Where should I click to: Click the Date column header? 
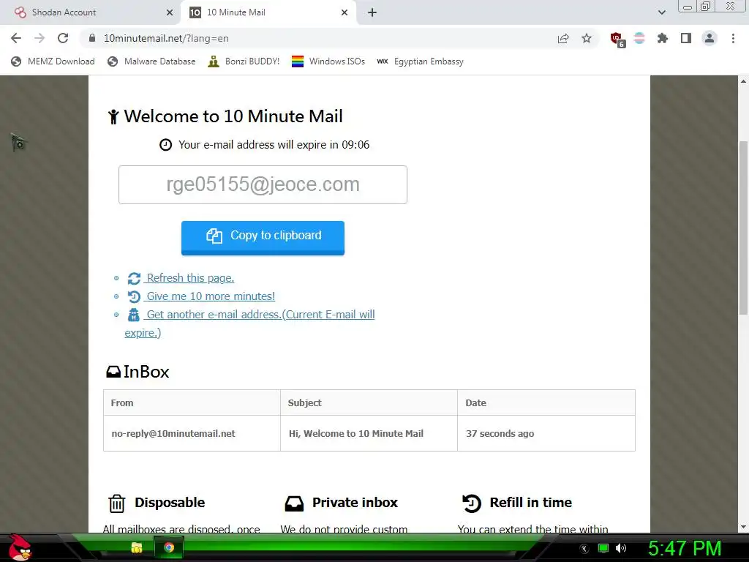pyautogui.click(x=546, y=402)
